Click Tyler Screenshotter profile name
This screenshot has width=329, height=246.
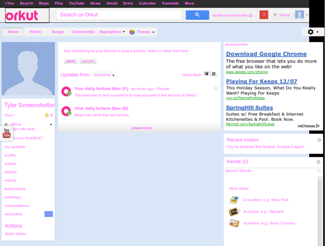(30, 105)
